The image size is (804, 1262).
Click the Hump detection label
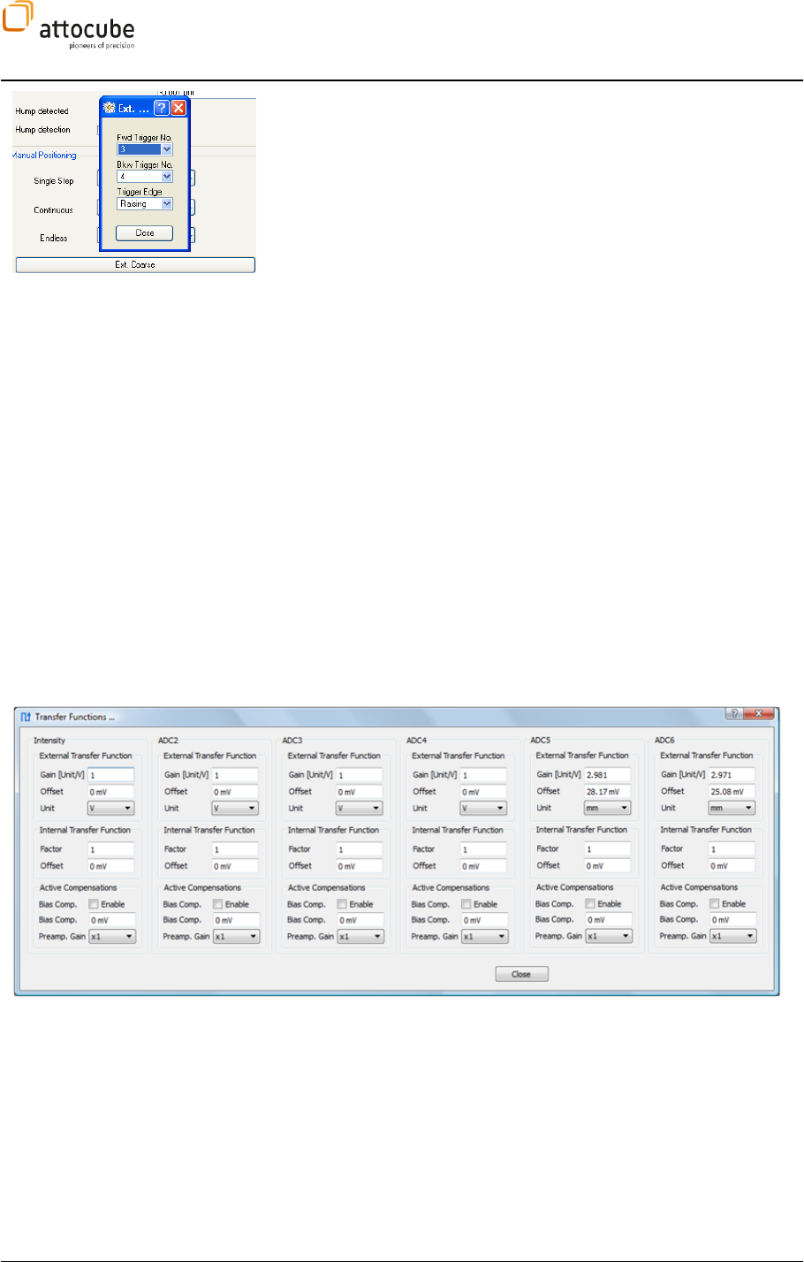click(42, 130)
